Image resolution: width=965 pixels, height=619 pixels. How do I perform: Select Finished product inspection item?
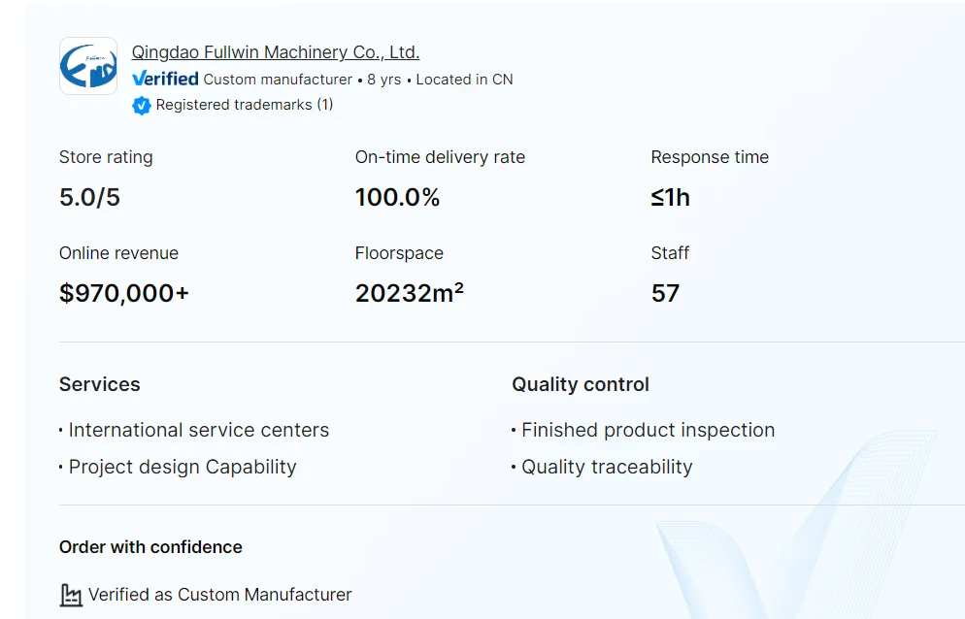pyautogui.click(x=648, y=430)
